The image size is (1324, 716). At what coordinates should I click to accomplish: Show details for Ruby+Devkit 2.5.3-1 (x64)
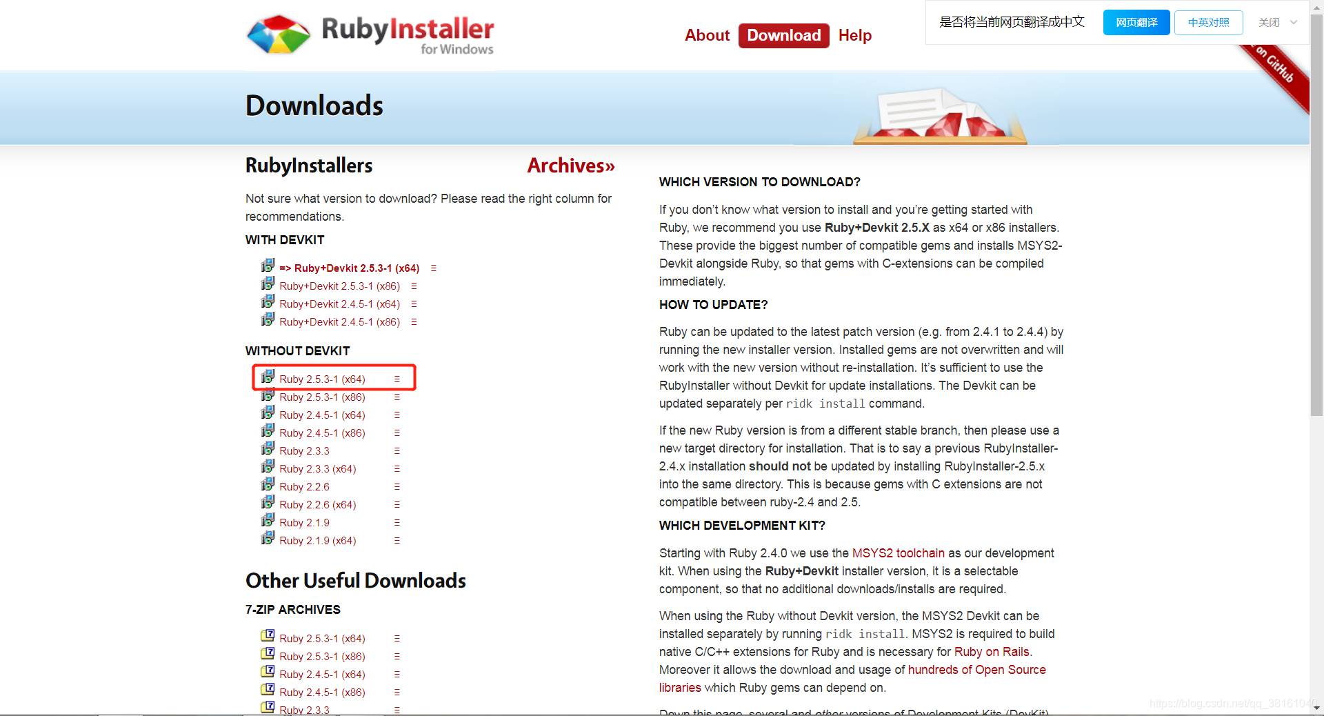[x=433, y=268]
